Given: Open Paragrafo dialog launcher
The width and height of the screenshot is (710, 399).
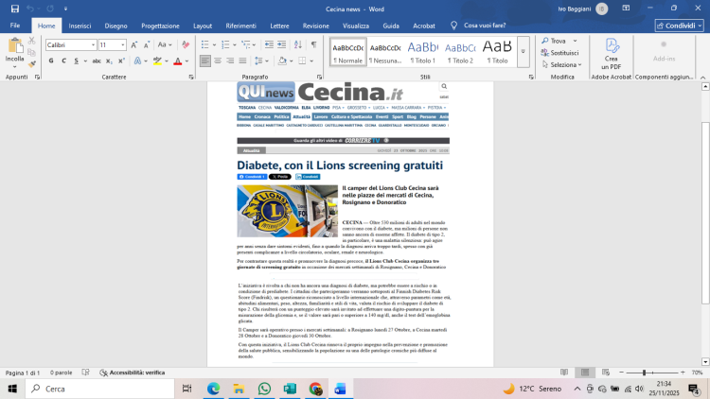Looking at the screenshot, I should (x=319, y=77).
